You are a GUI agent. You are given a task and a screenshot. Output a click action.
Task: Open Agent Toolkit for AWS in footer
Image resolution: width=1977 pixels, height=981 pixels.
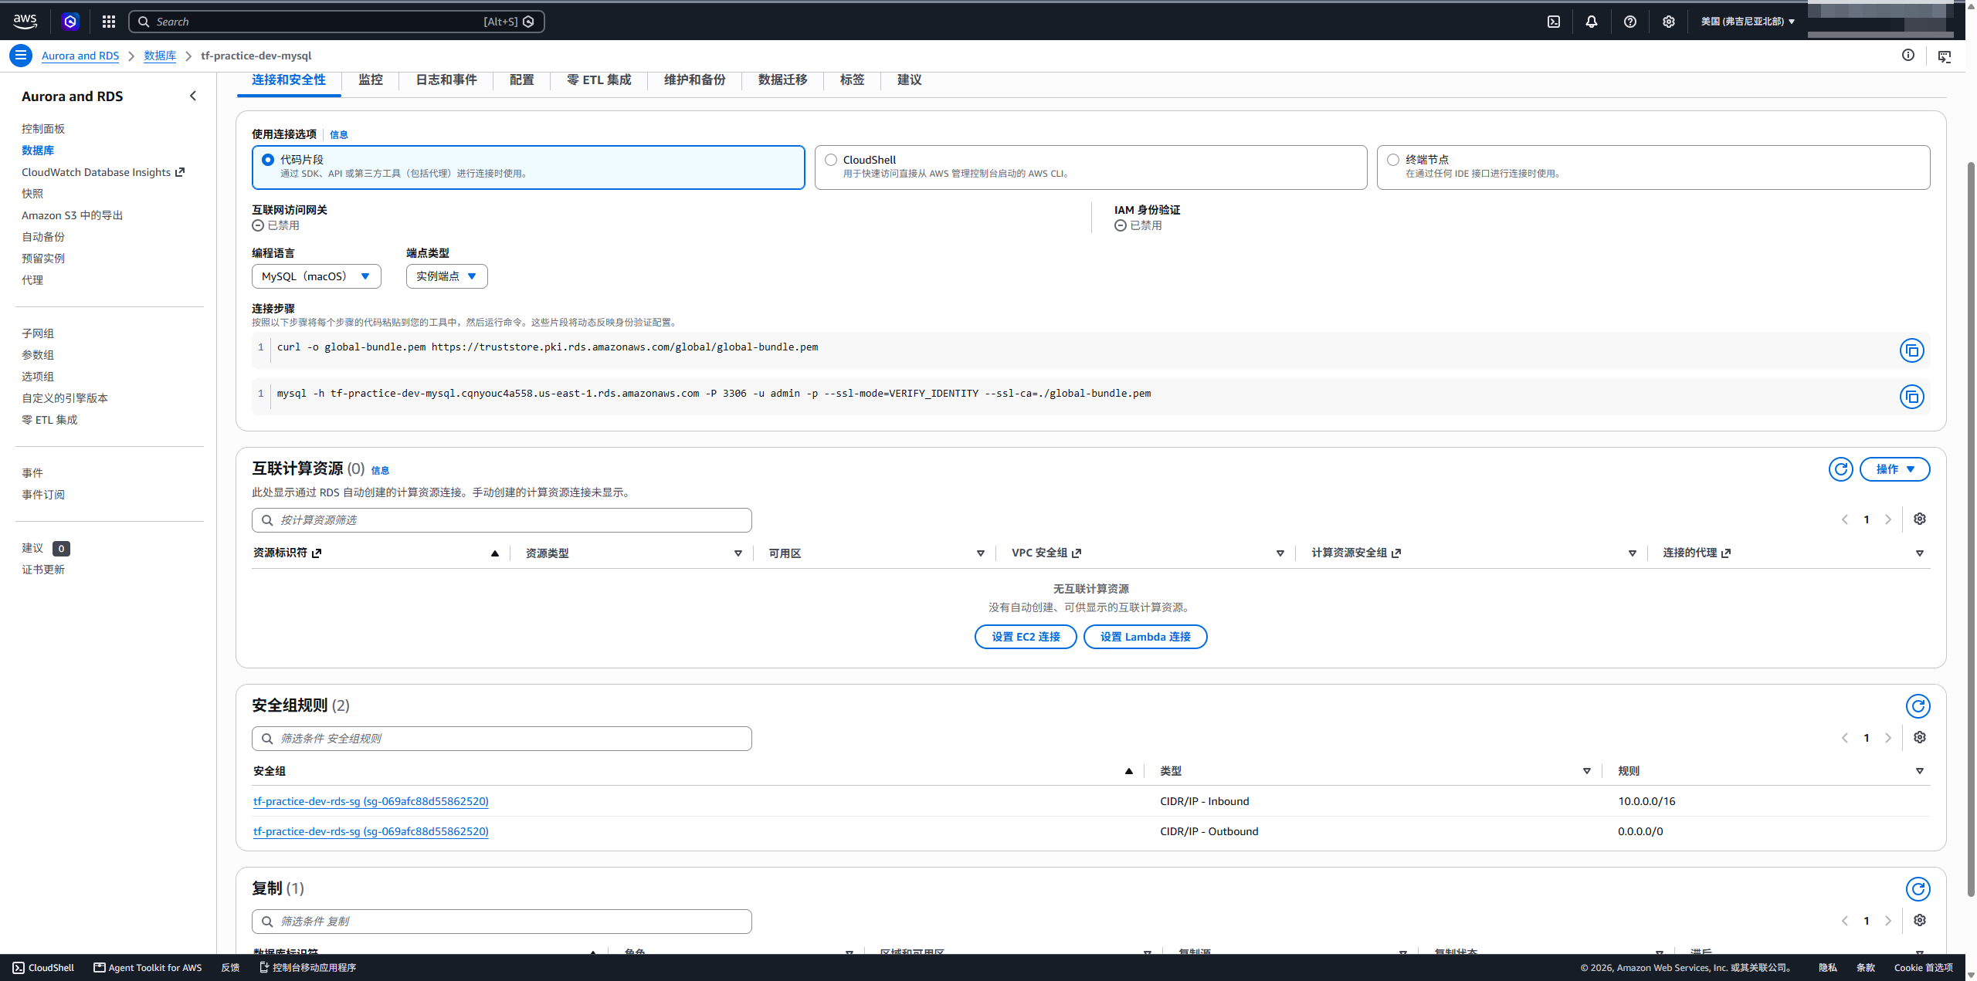[x=148, y=968]
